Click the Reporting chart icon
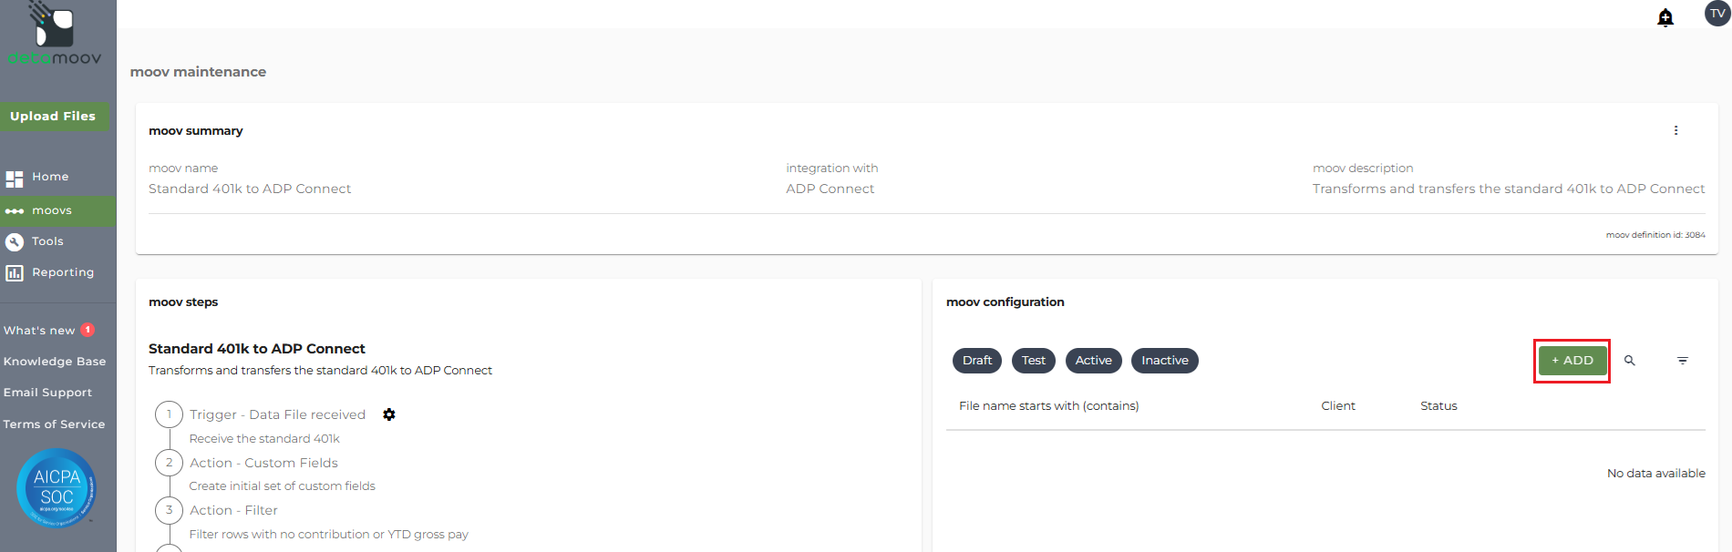Screen dimensions: 1732x552 click(x=15, y=272)
